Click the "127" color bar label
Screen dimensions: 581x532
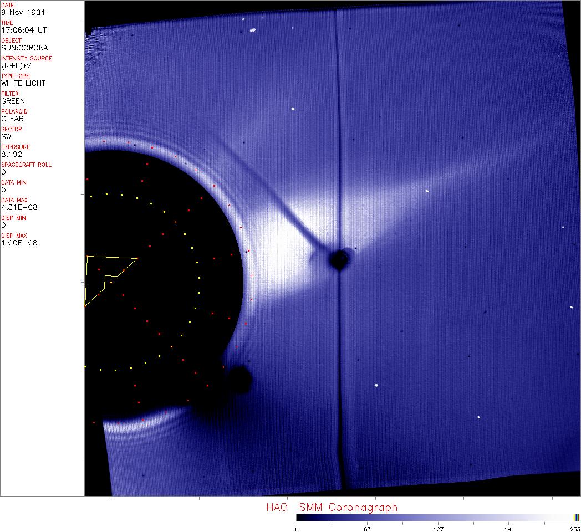438,529
